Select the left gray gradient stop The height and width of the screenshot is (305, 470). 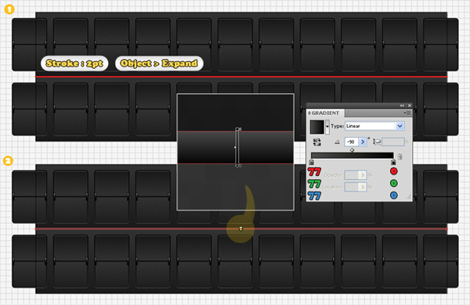(x=311, y=162)
